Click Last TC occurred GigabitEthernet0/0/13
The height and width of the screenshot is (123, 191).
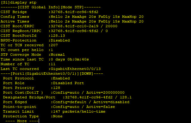click(x=76, y=69)
